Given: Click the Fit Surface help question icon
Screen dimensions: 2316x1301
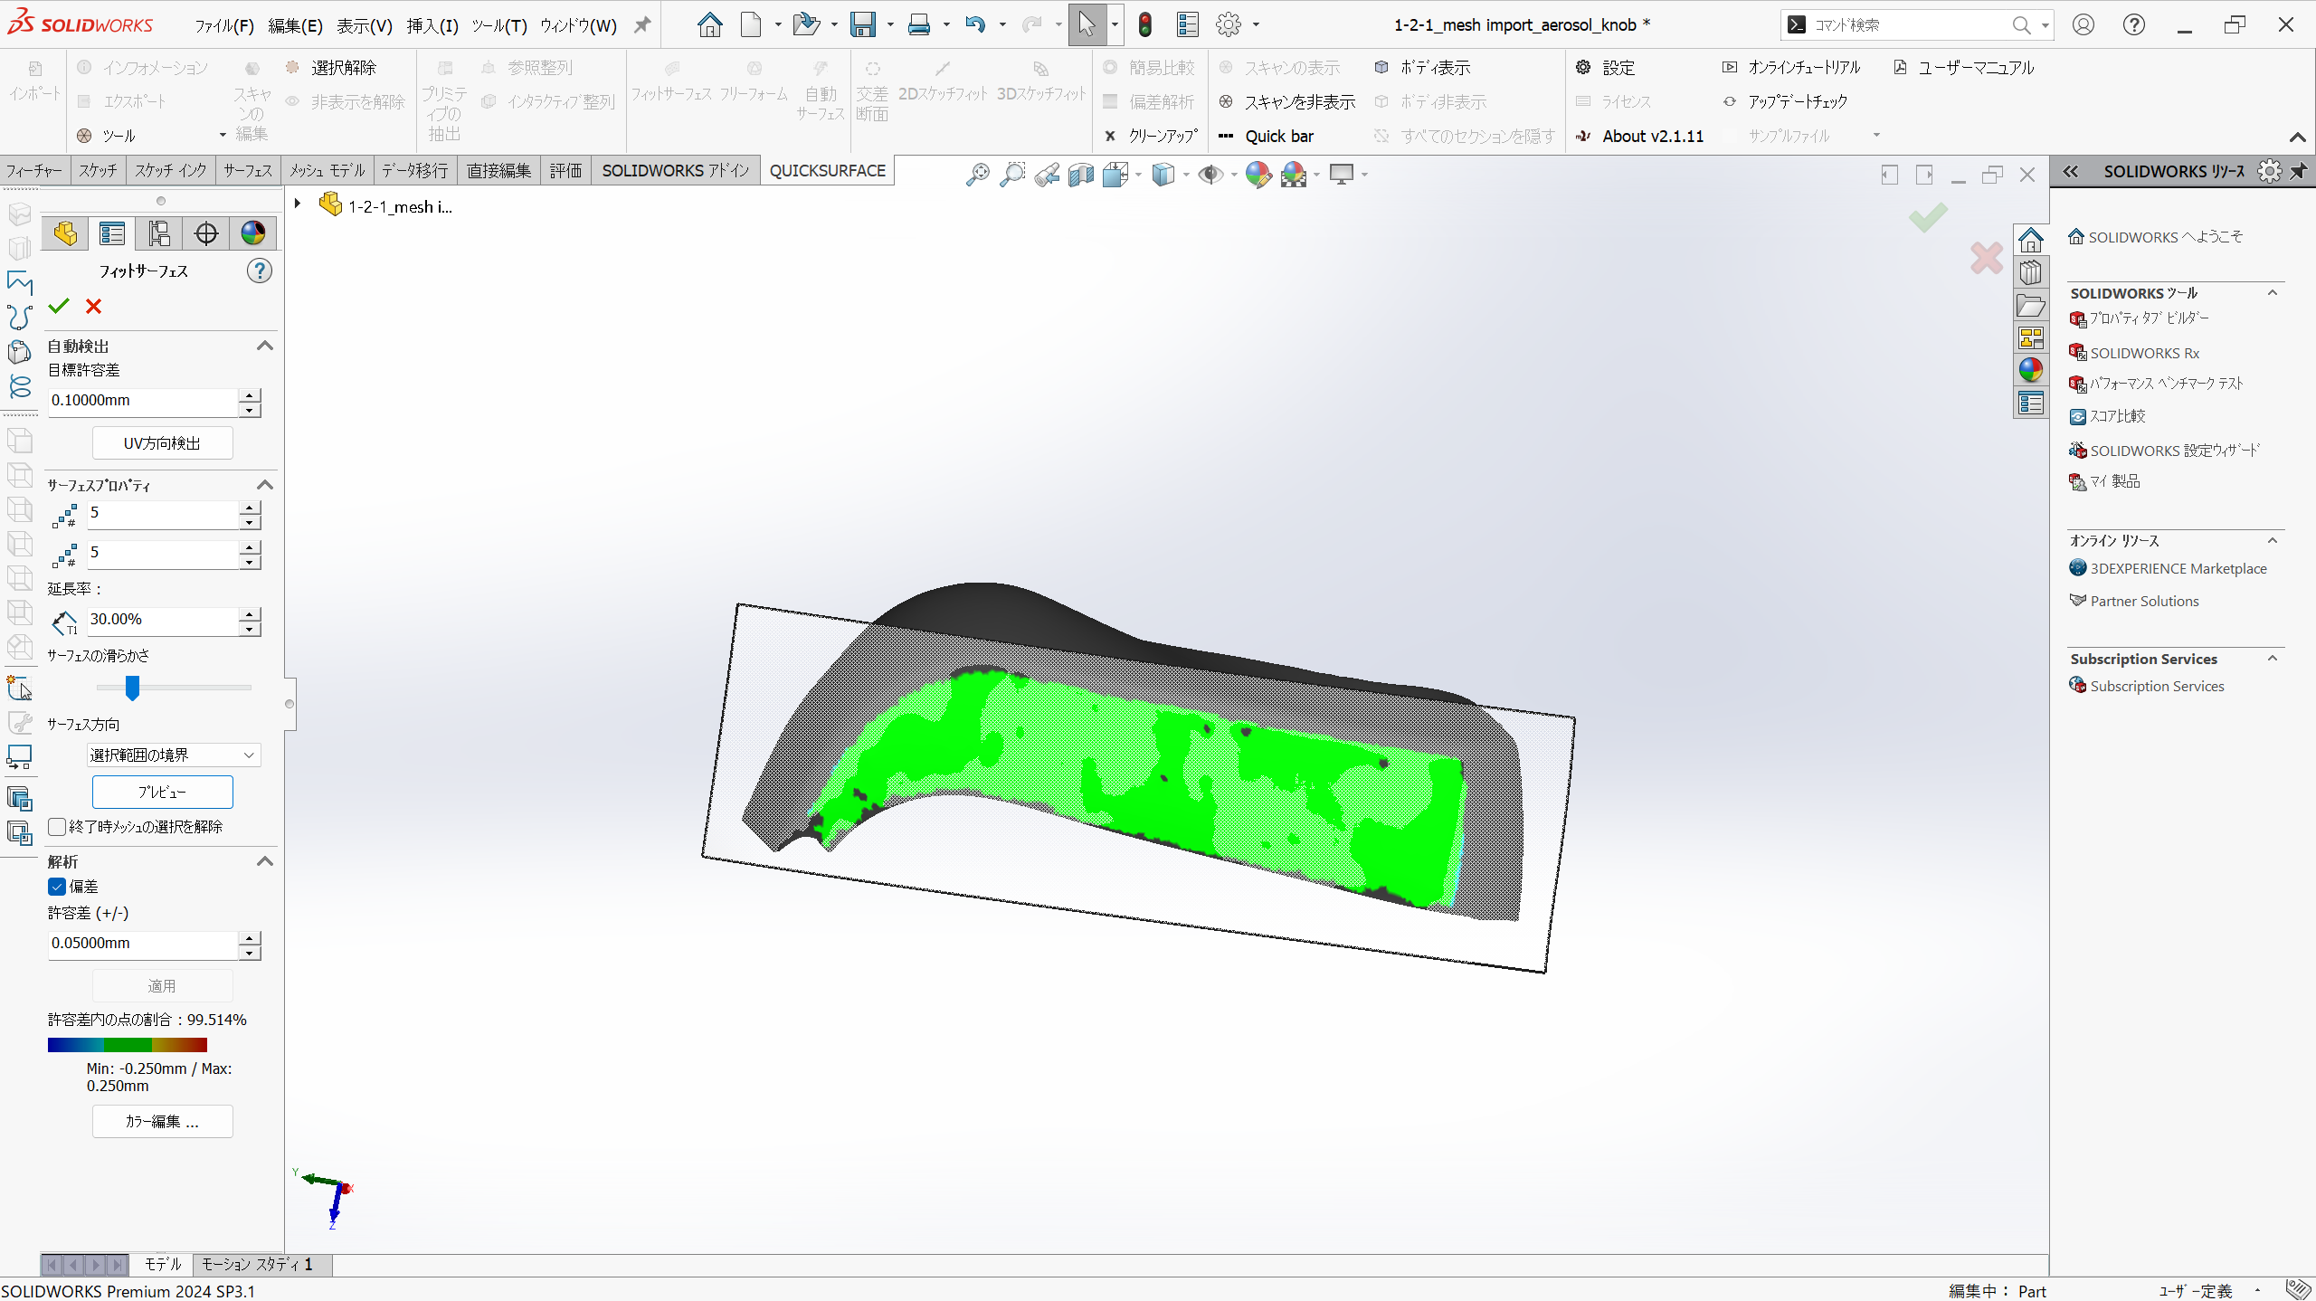Looking at the screenshot, I should 260,271.
